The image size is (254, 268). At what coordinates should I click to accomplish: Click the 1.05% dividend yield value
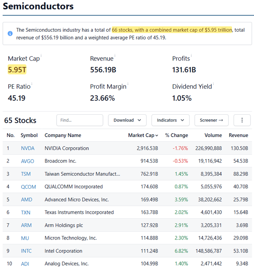pos(182,98)
